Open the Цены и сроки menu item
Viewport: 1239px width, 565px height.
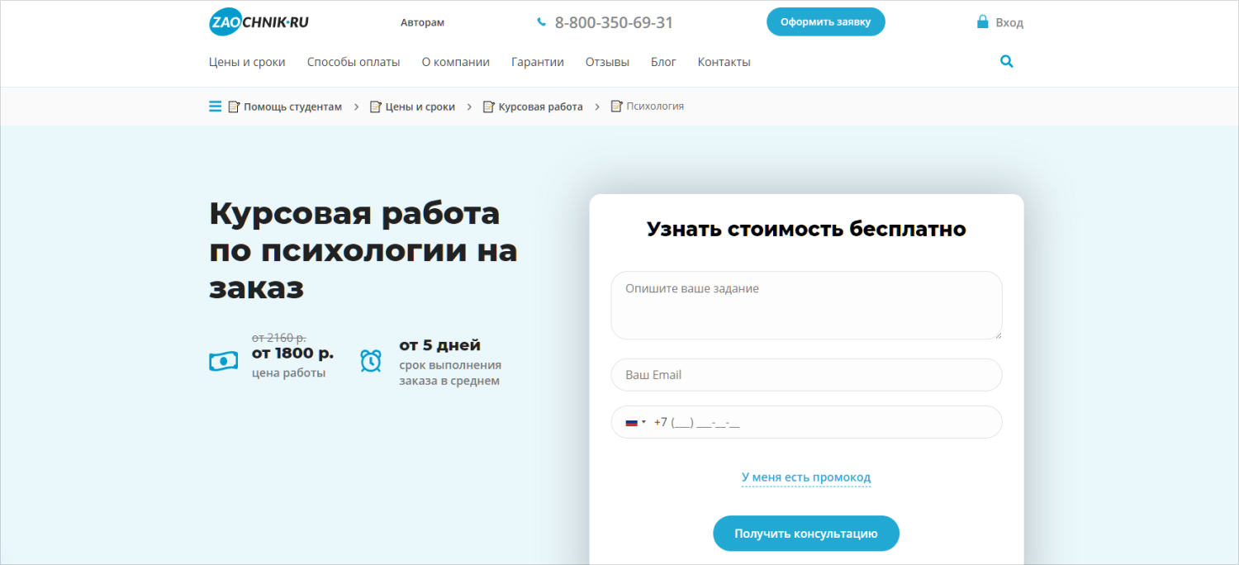[247, 62]
